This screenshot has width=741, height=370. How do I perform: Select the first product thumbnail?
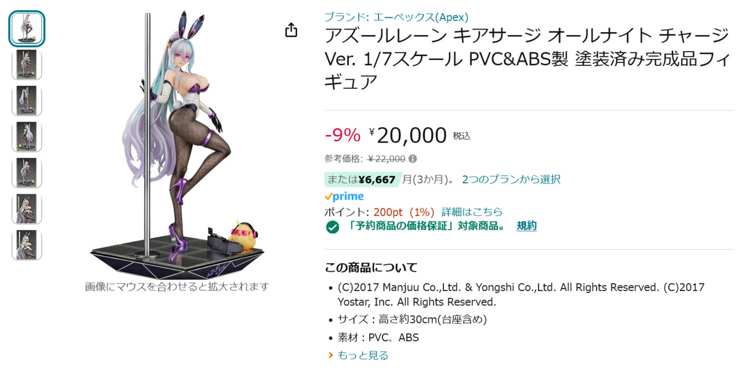click(27, 28)
